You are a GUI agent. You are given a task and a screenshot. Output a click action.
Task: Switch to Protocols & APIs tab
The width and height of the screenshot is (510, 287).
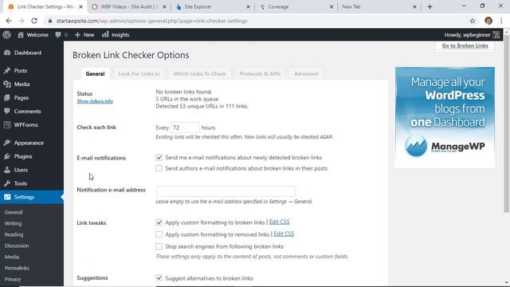[x=260, y=74]
